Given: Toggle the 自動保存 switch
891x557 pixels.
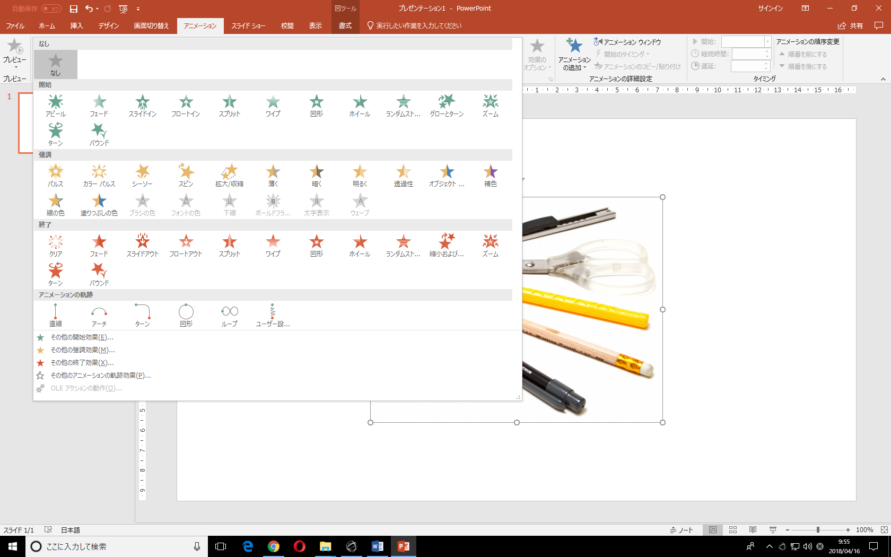Looking at the screenshot, I should tap(51, 8).
